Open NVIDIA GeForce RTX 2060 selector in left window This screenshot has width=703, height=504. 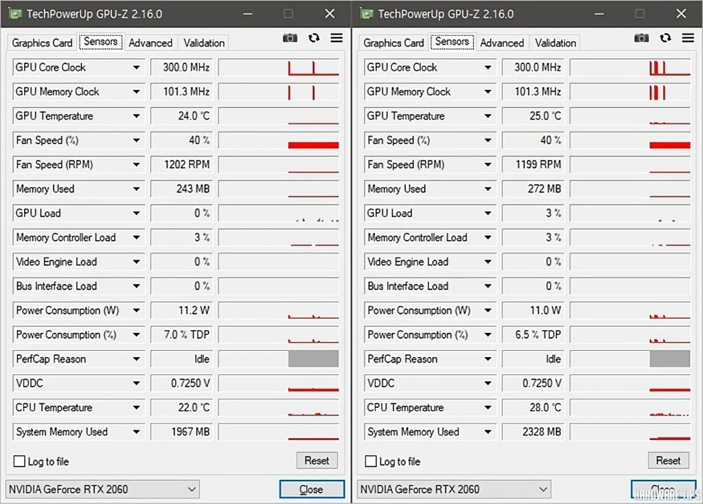pyautogui.click(x=103, y=489)
